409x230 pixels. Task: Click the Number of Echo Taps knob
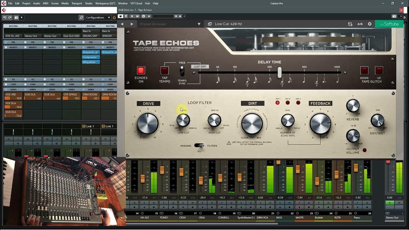tap(288, 121)
